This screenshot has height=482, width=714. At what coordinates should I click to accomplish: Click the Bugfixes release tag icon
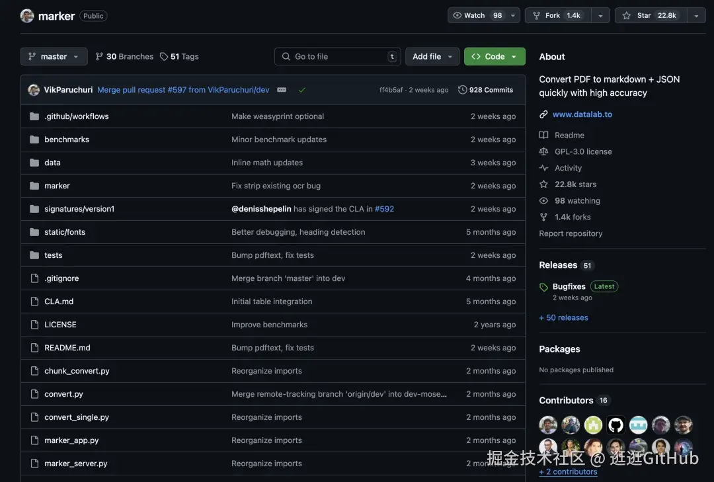(x=543, y=287)
